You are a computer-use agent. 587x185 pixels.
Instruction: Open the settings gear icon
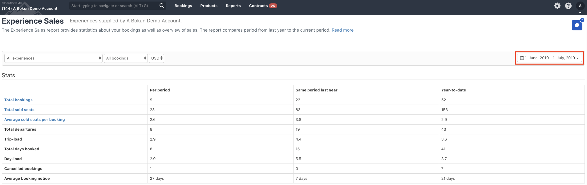557,6
